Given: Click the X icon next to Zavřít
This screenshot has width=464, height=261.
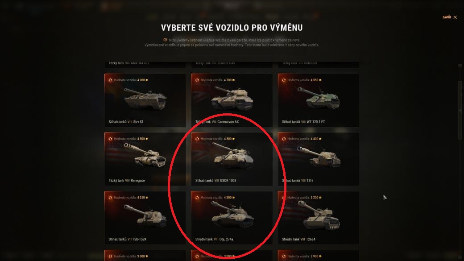Looking at the screenshot, I should 455,17.
